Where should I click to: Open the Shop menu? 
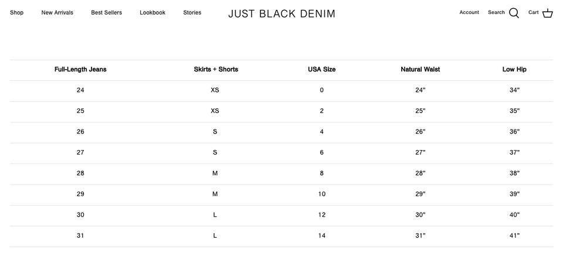click(x=16, y=12)
